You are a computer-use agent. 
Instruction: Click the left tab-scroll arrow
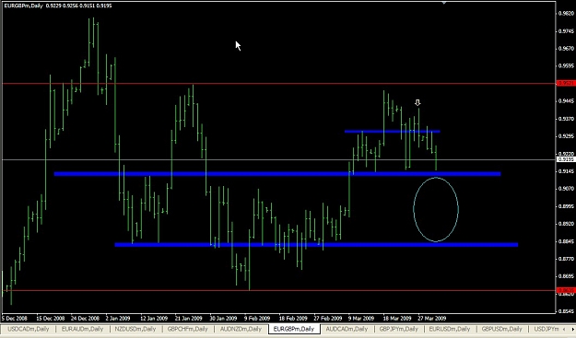tap(565, 329)
